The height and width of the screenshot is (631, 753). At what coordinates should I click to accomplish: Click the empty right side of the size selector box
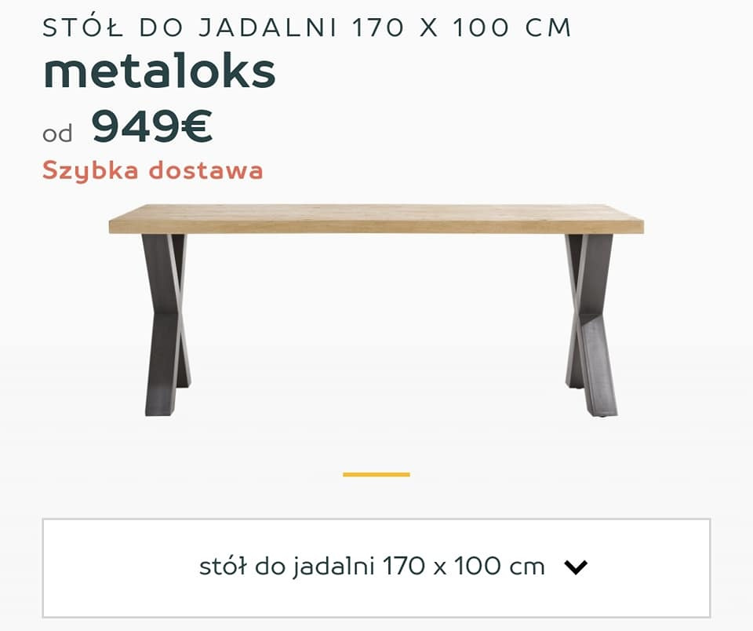(x=649, y=567)
